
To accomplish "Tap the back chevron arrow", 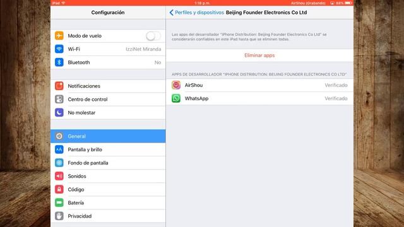I will [x=171, y=13].
